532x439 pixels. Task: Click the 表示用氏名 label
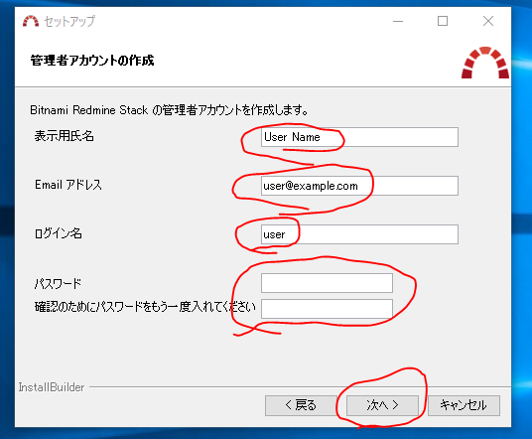(65, 136)
